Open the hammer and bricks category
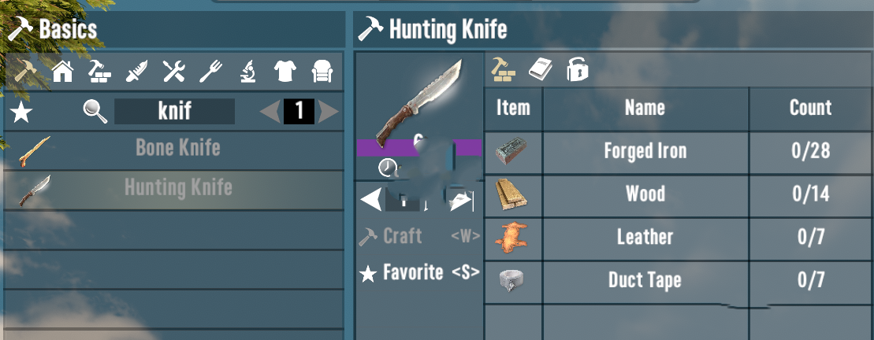 pyautogui.click(x=99, y=72)
